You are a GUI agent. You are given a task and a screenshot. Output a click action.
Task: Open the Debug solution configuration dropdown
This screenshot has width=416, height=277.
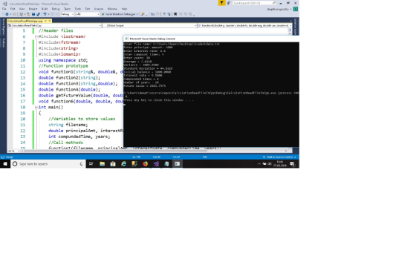67,14
